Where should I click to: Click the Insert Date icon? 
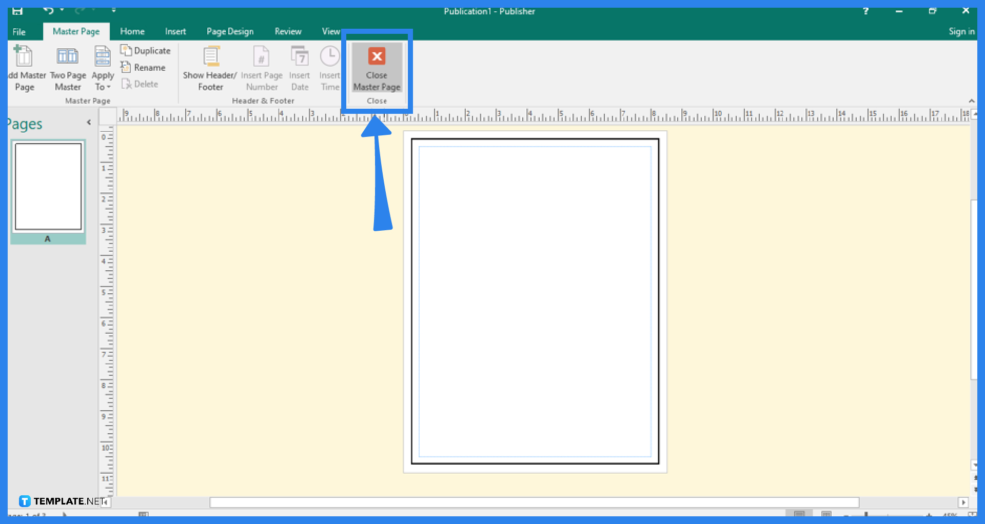[299, 67]
